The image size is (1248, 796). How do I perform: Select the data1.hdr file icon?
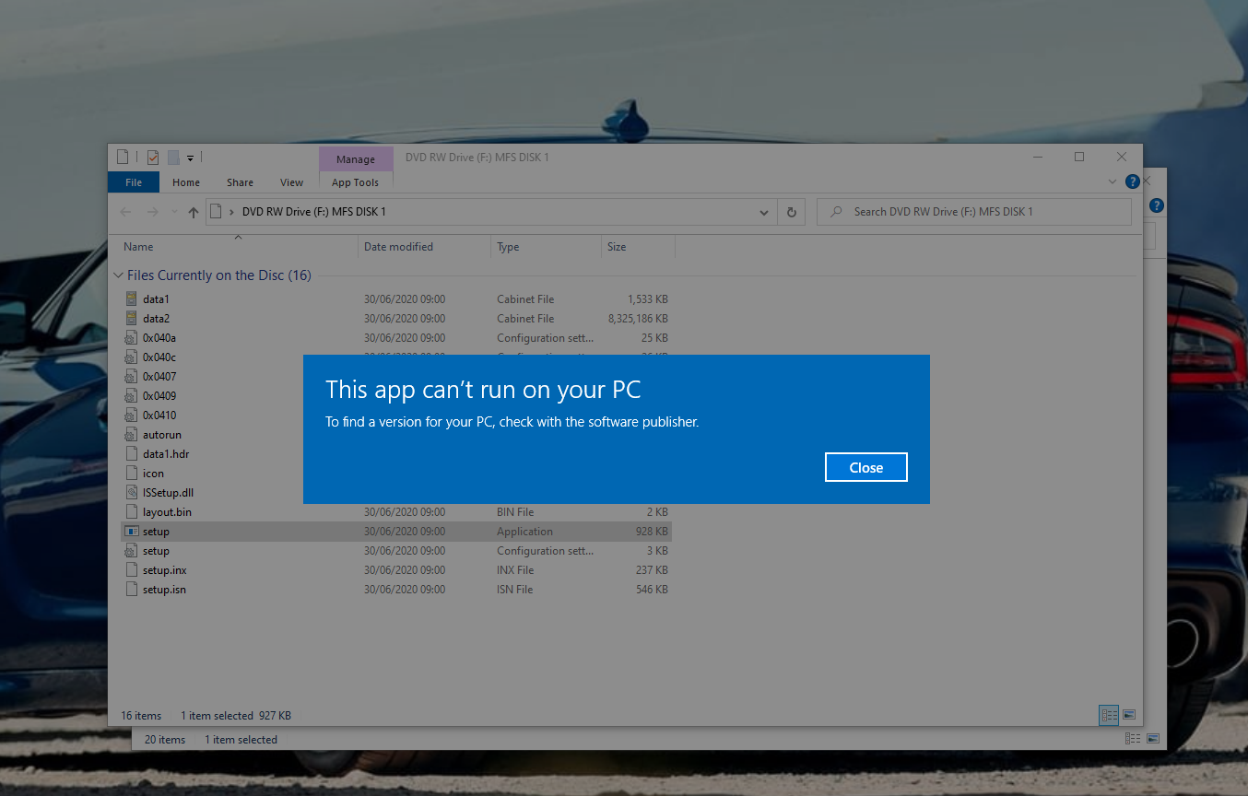coord(131,454)
